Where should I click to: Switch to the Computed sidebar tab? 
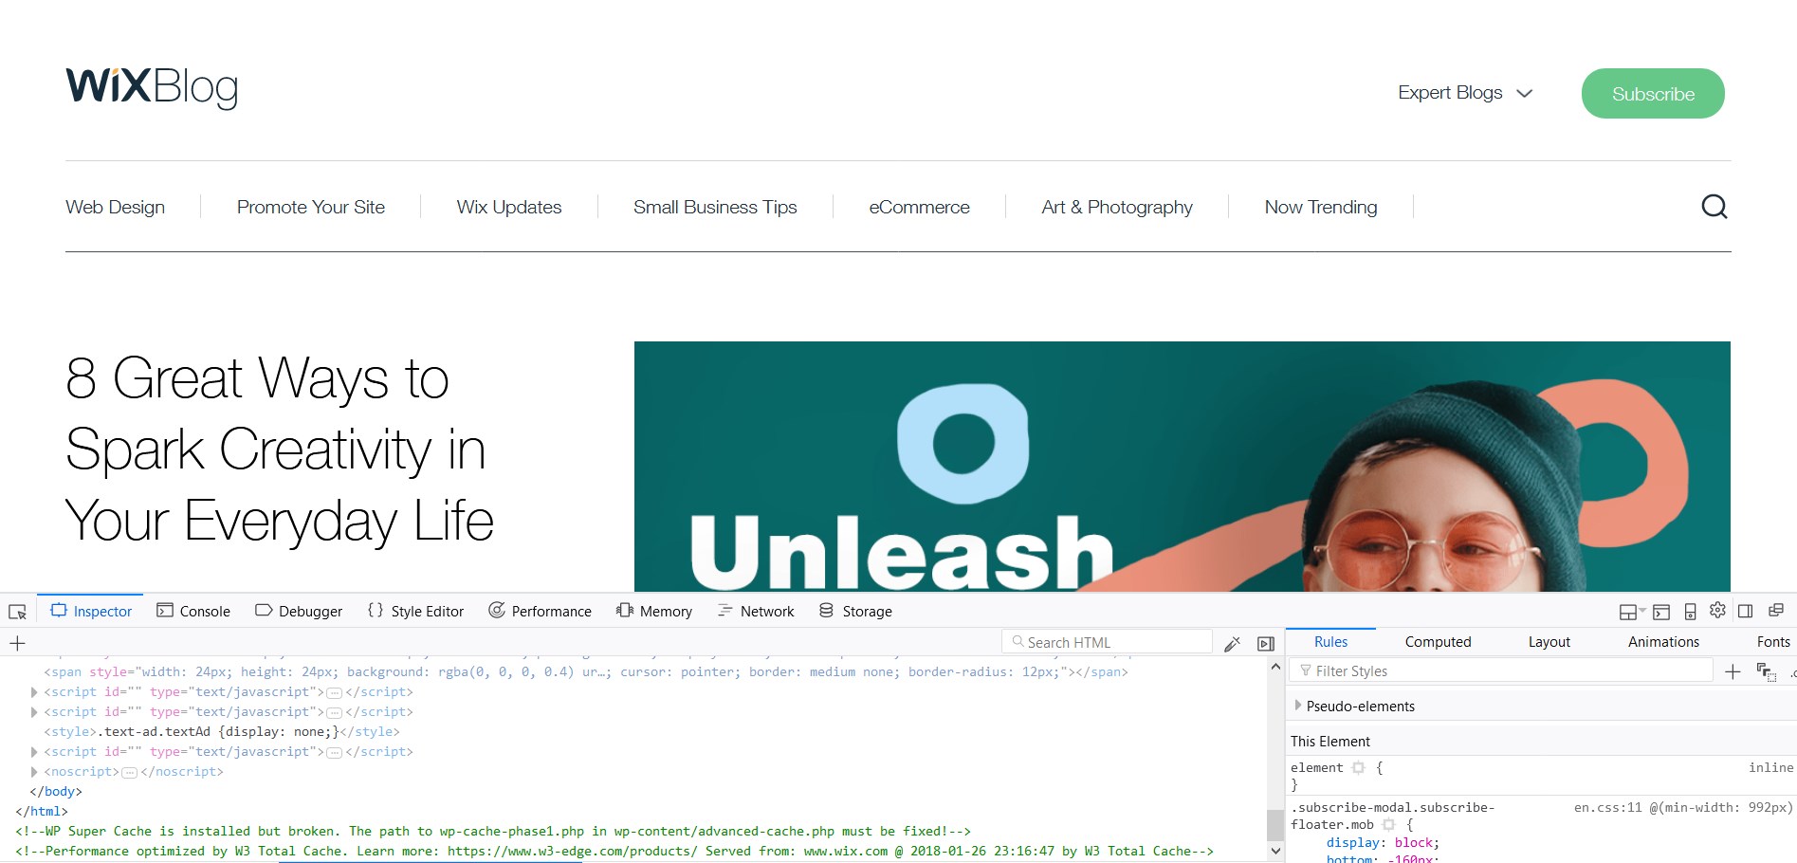(x=1438, y=642)
